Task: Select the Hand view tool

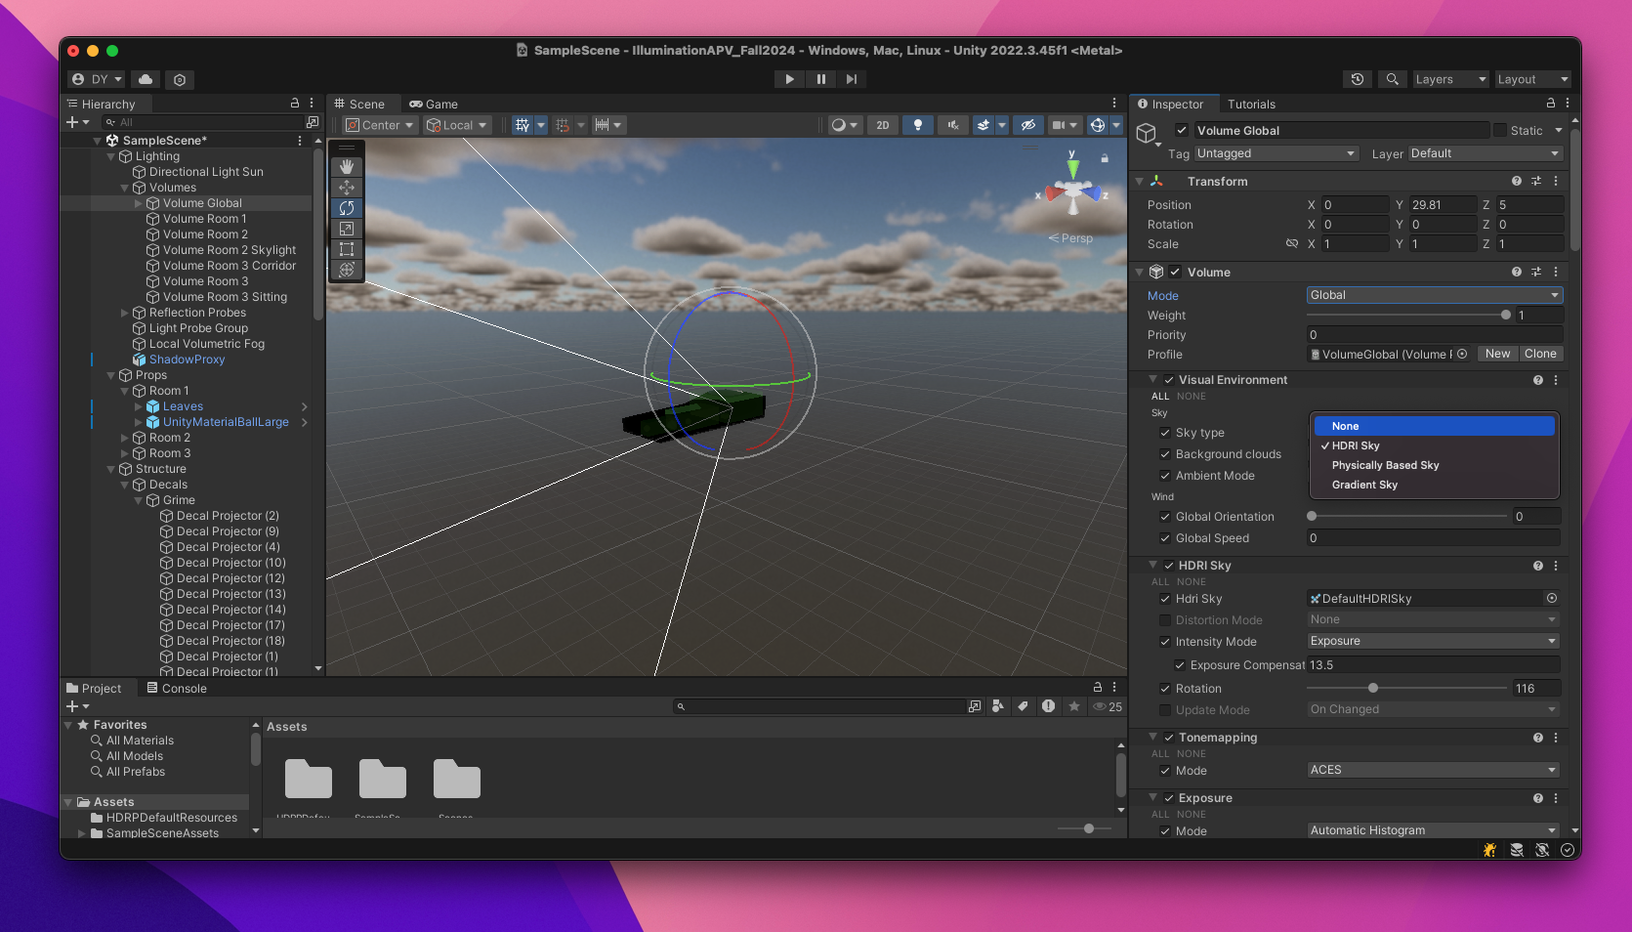Action: [347, 167]
